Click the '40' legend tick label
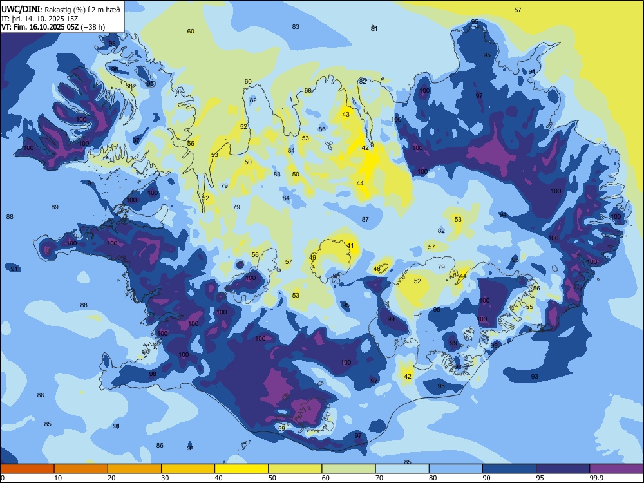Image resolution: width=644 pixels, height=483 pixels. tap(218, 478)
